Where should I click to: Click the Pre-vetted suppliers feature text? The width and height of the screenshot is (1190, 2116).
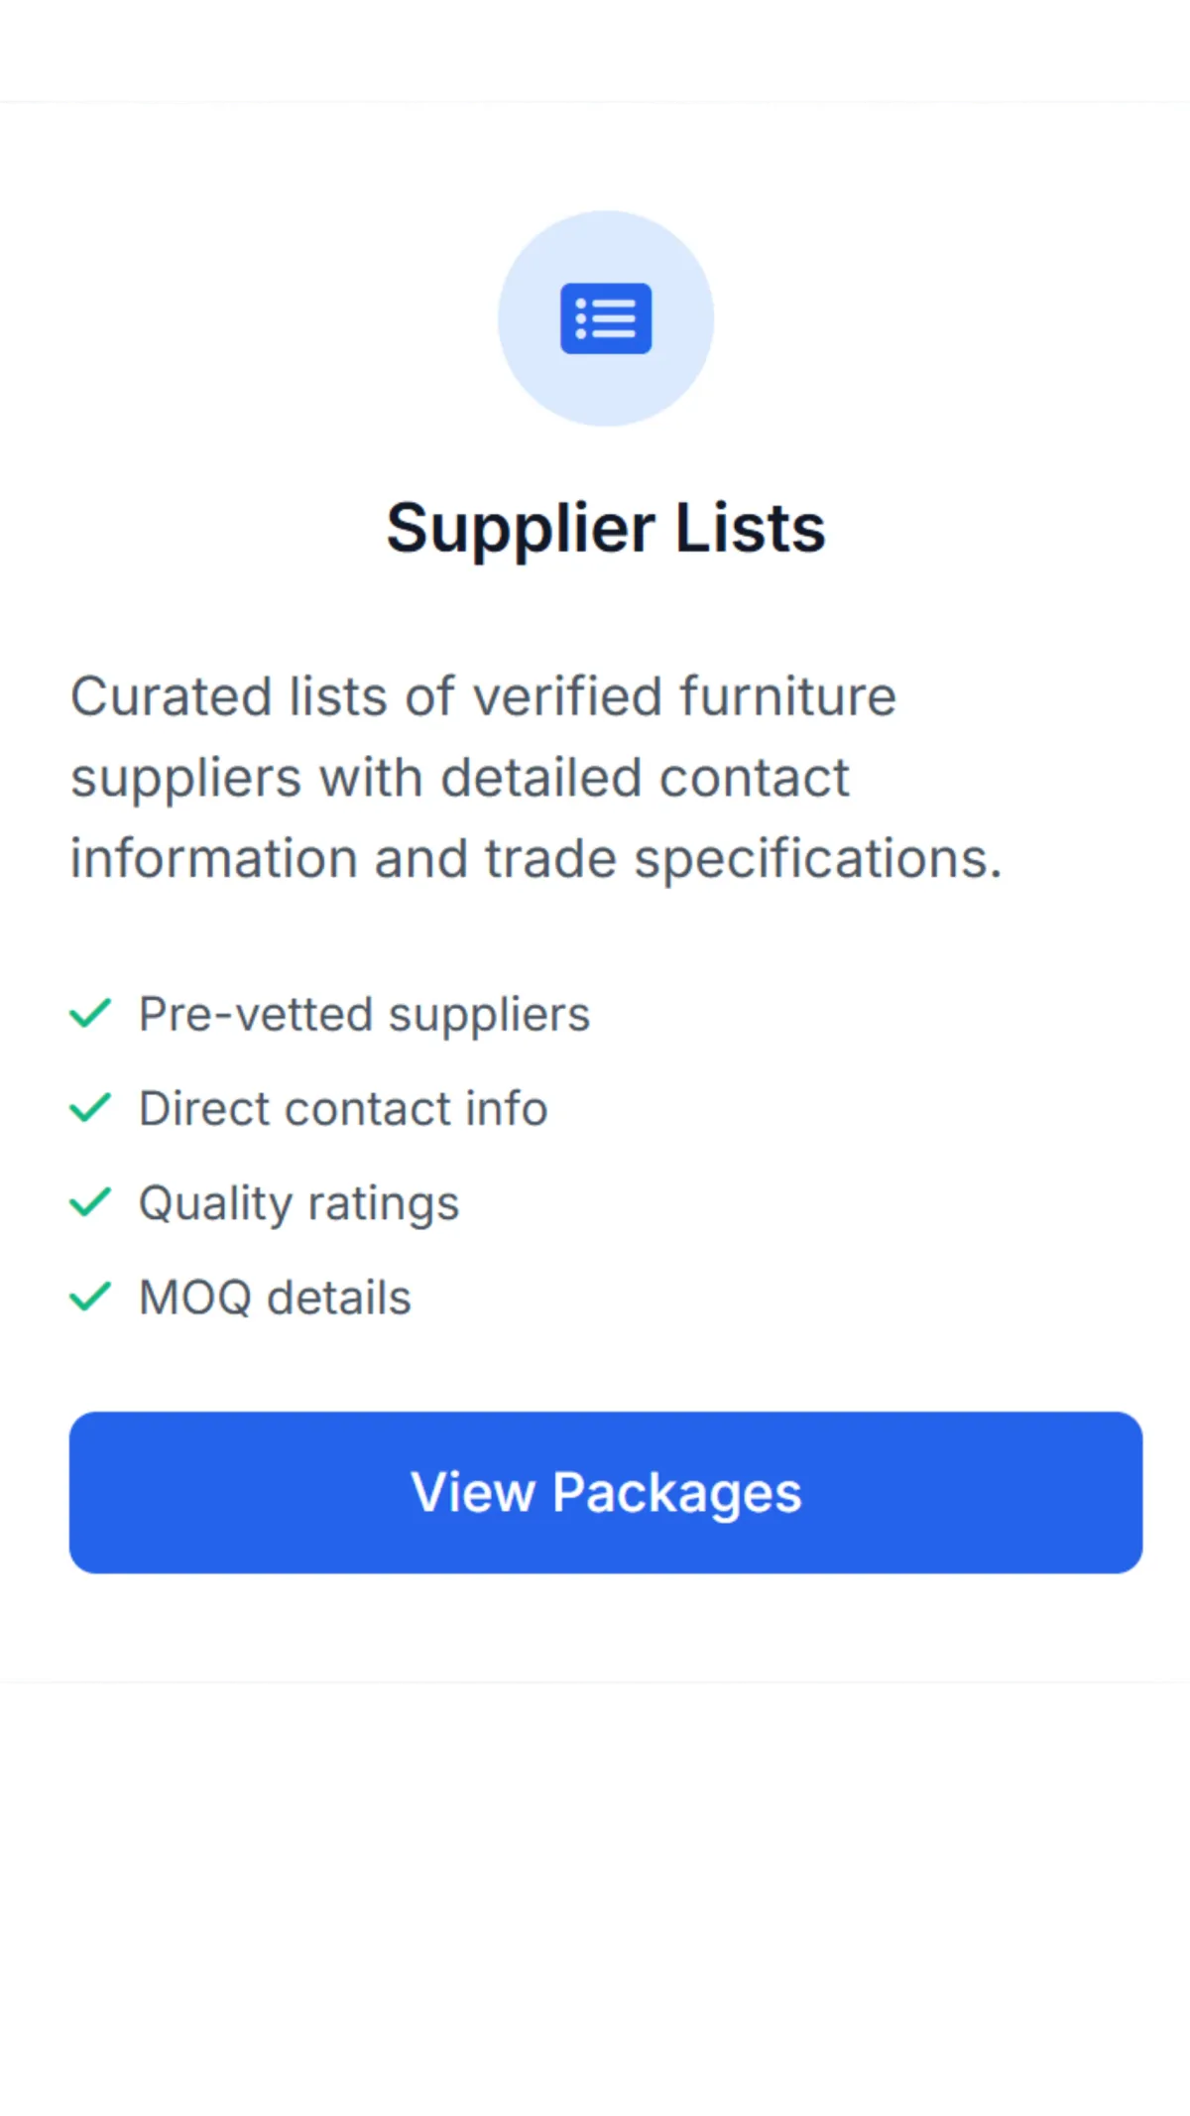pos(364,1015)
